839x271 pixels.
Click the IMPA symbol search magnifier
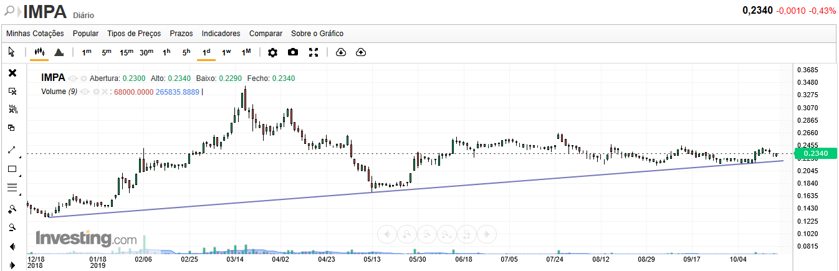tap(9, 11)
